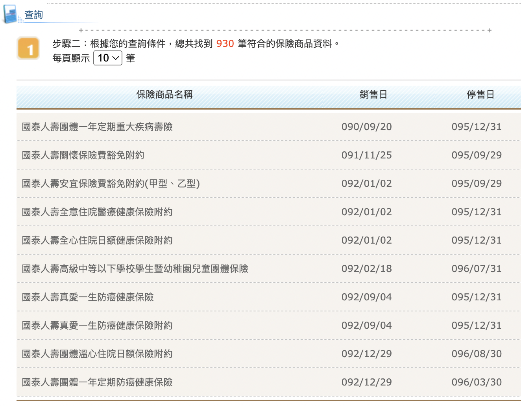Image resolution: width=521 pixels, height=406 pixels.
Task: Click the 930 results count
Action: pos(225,44)
